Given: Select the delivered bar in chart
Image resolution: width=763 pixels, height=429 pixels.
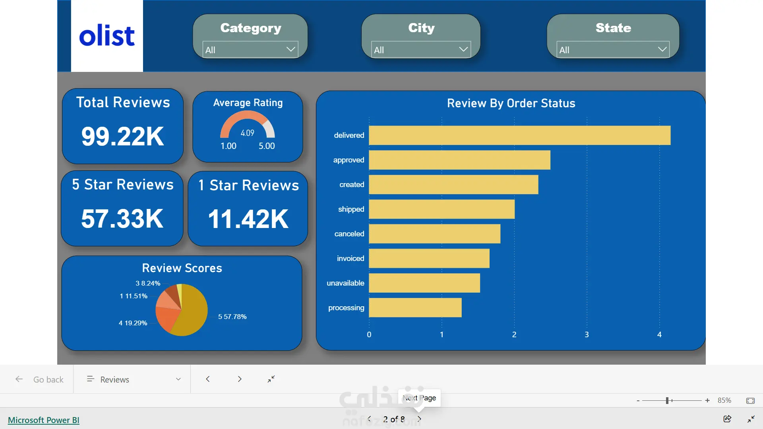Looking at the screenshot, I should [x=520, y=135].
